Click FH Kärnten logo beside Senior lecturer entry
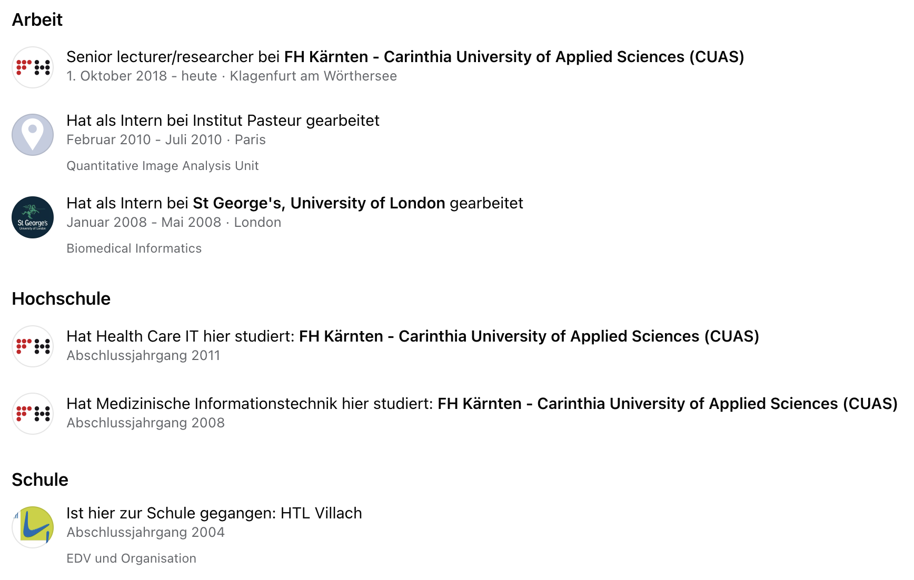 (33, 67)
